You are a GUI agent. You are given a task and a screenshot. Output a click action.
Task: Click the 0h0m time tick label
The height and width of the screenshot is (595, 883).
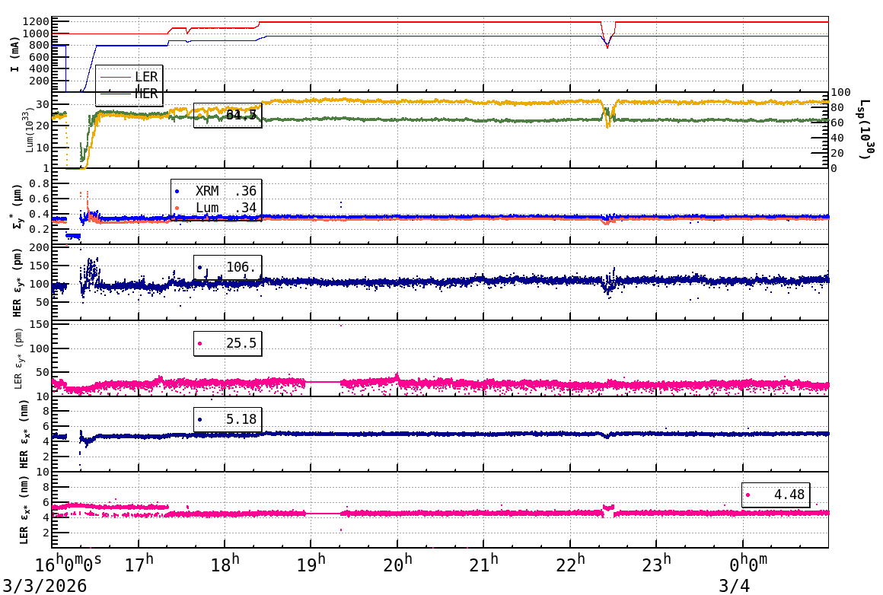pyautogui.click(x=748, y=564)
